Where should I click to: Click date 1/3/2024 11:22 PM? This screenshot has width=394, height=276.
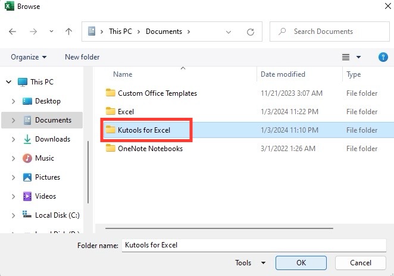click(289, 112)
